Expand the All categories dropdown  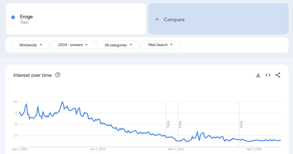[x=118, y=45]
